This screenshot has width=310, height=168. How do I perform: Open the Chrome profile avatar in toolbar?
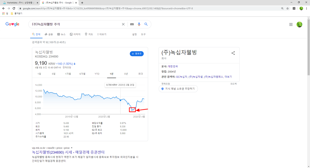coord(301,8)
